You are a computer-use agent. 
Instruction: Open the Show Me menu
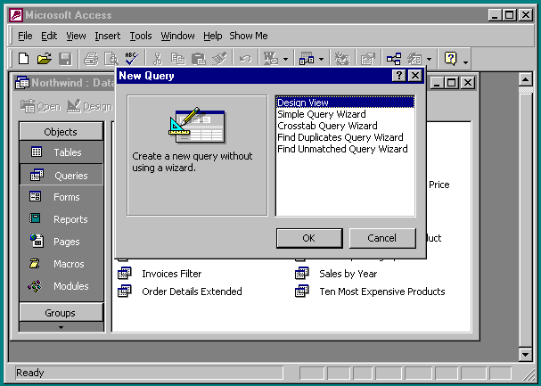(x=249, y=36)
